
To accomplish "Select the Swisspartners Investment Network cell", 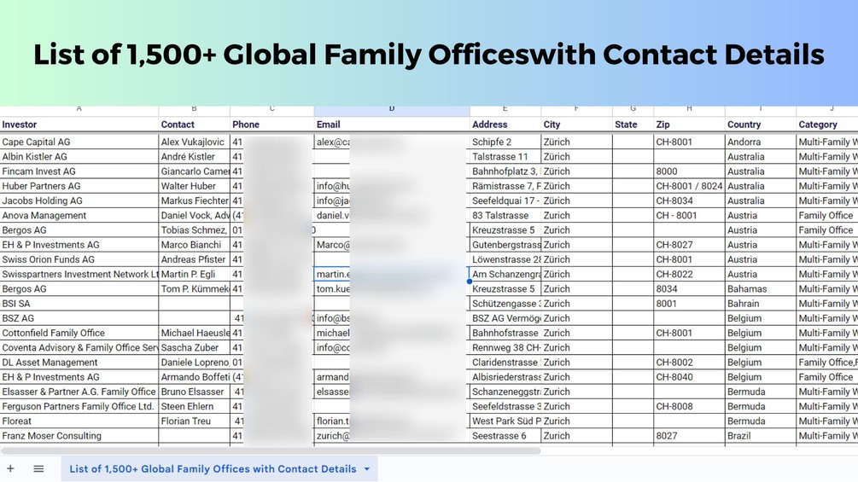I will (x=79, y=275).
